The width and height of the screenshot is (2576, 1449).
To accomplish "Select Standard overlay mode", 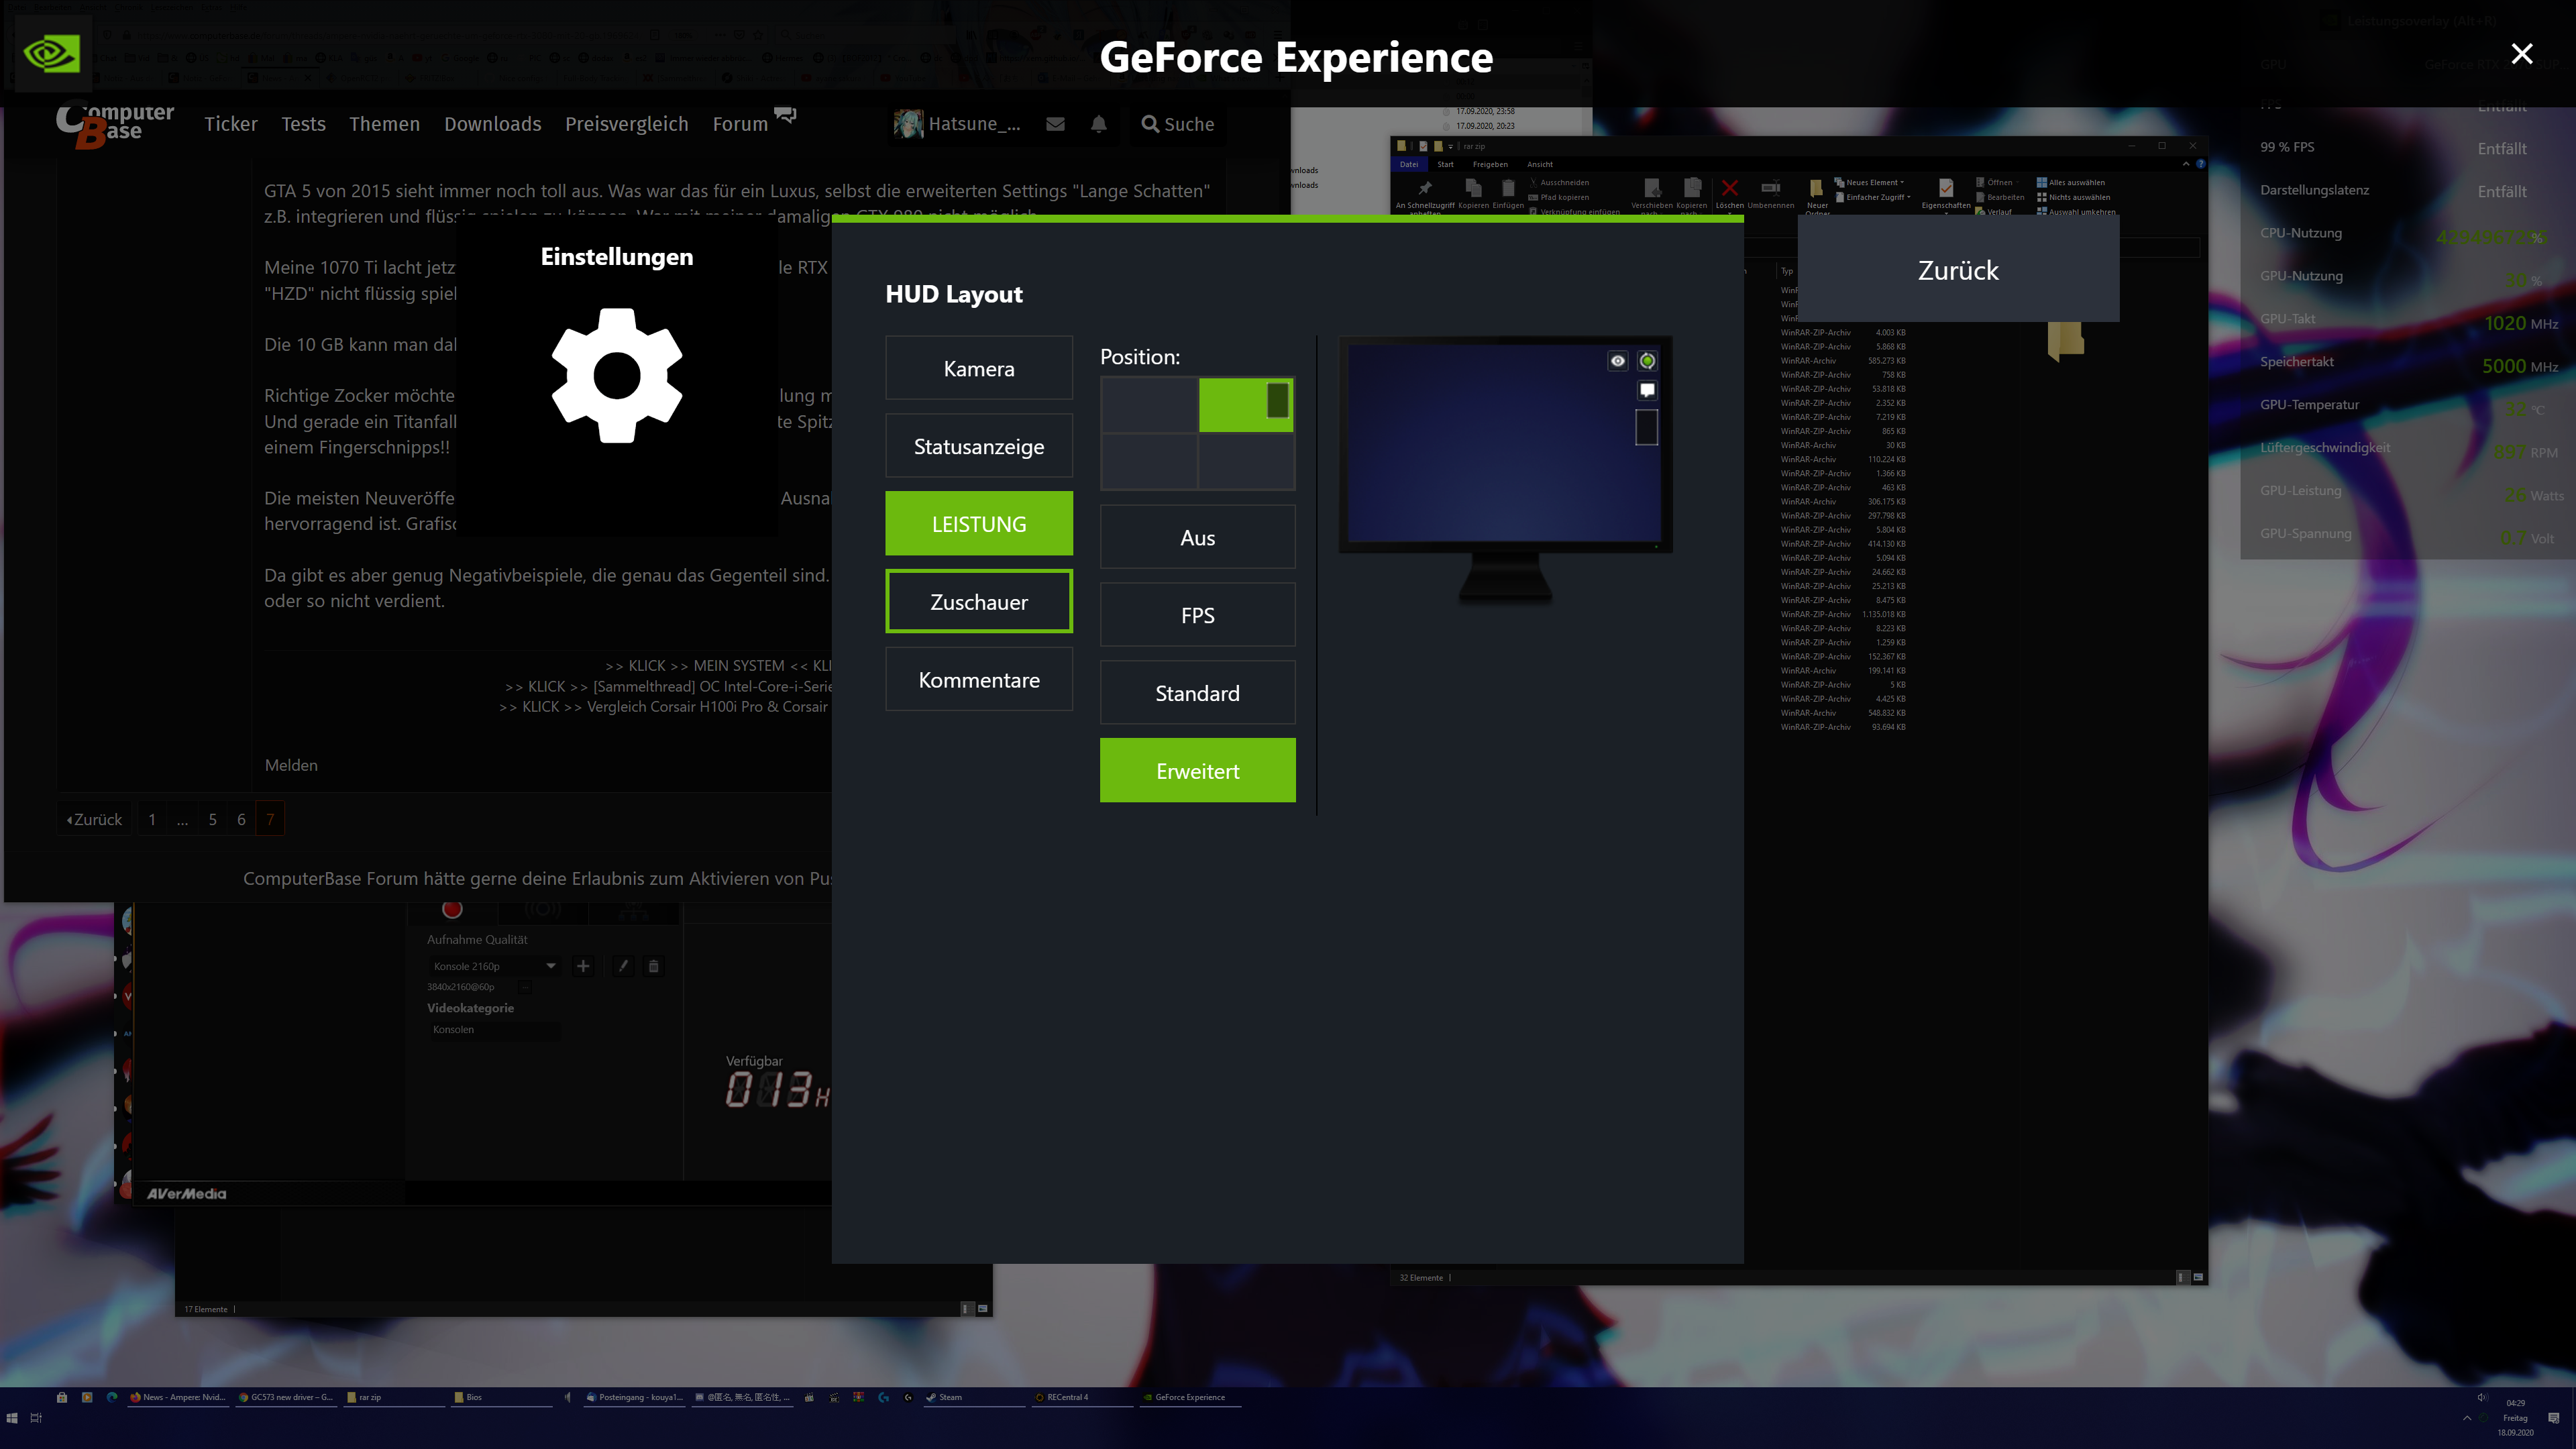I will (x=1197, y=693).
